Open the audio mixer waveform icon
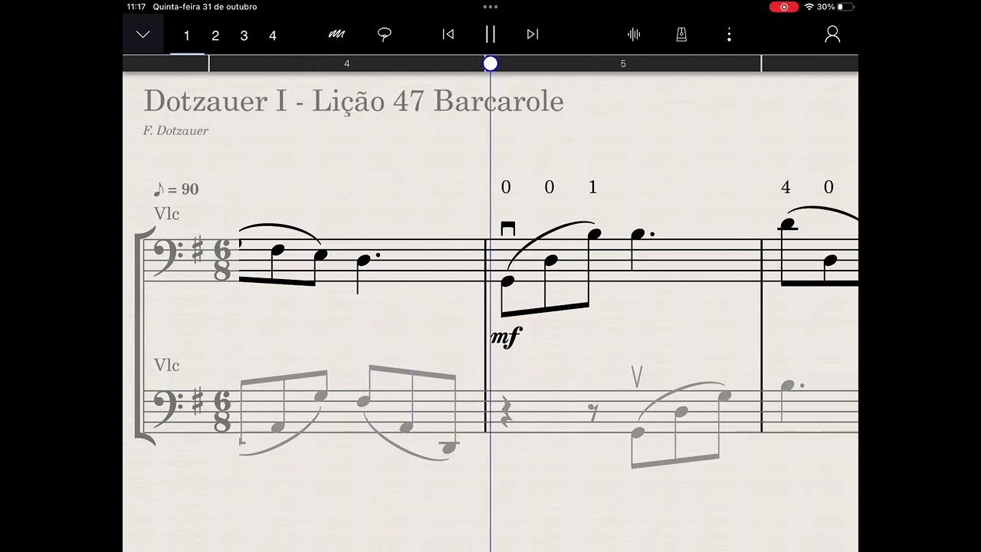 coord(634,34)
